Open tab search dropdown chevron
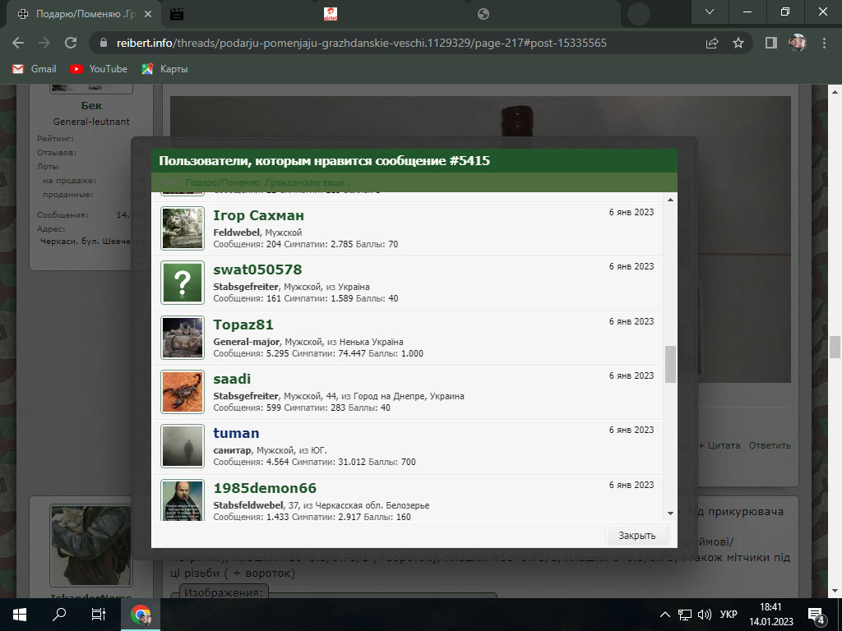 pyautogui.click(x=709, y=12)
